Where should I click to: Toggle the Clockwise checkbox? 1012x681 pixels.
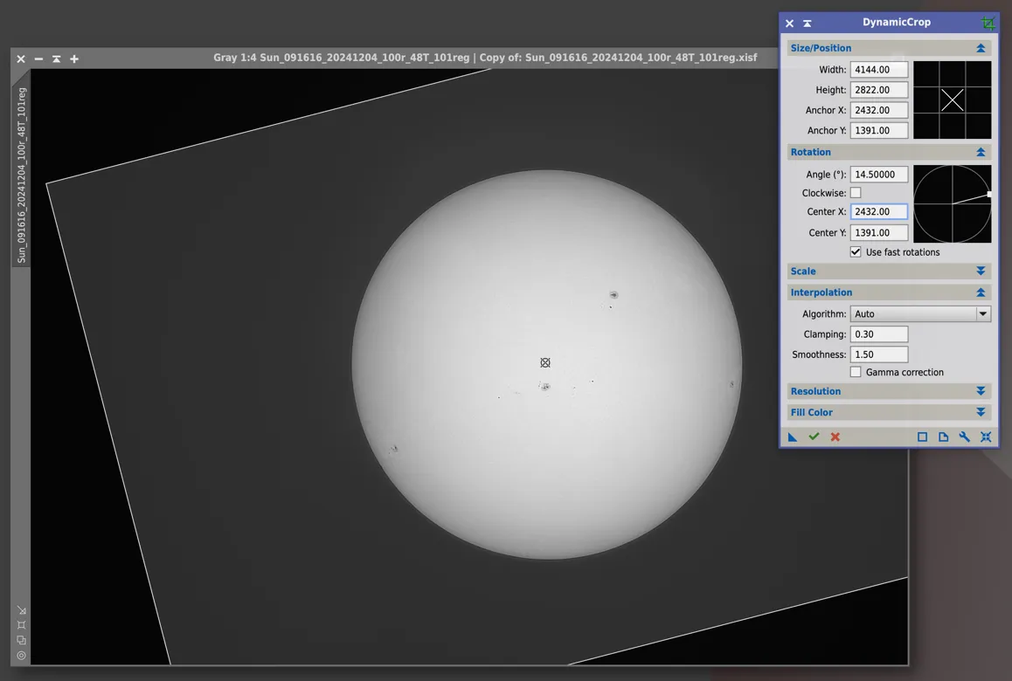coord(856,193)
